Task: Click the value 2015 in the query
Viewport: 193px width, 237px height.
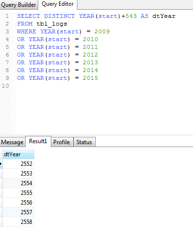Action: 90,78
